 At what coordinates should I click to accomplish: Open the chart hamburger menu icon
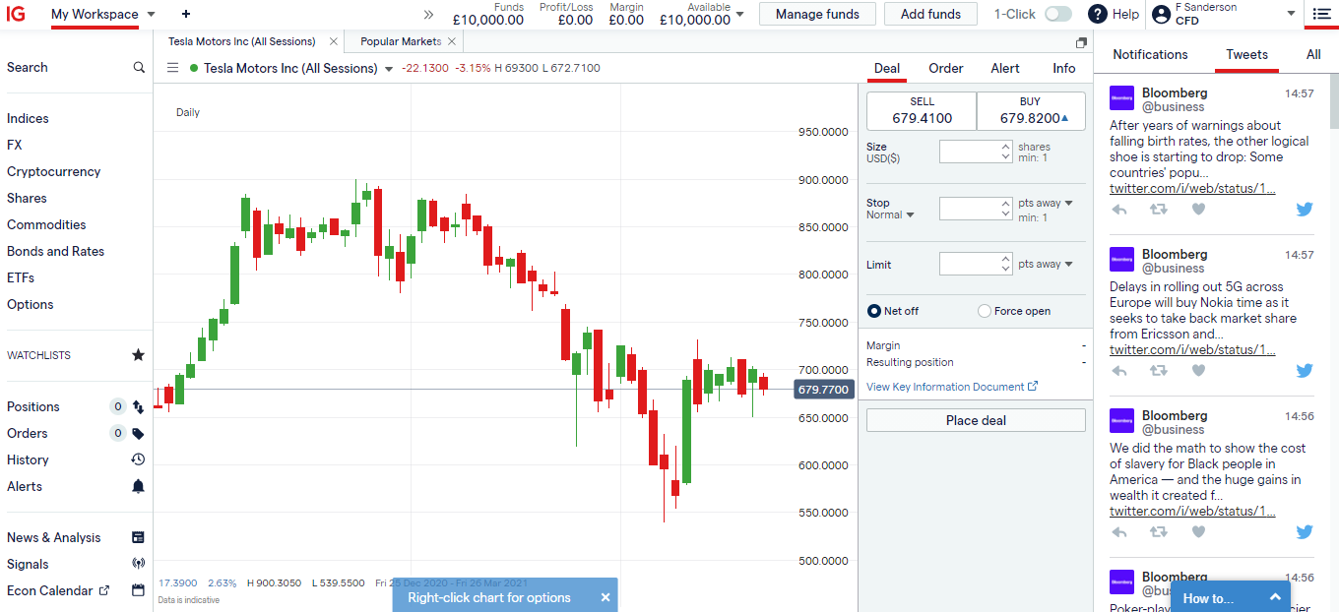(172, 68)
